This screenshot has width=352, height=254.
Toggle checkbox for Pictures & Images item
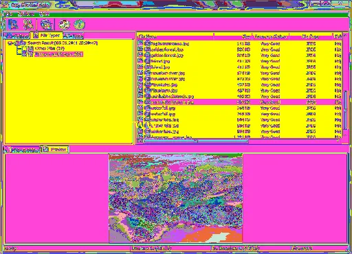point(24,54)
